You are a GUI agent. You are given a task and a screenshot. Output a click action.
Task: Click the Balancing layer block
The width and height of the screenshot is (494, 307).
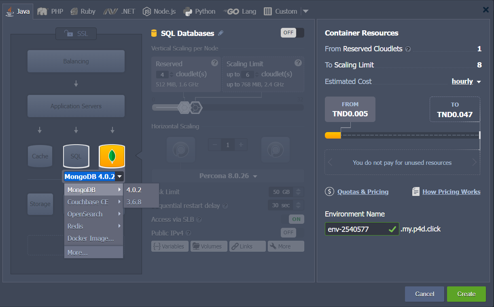[76, 61]
